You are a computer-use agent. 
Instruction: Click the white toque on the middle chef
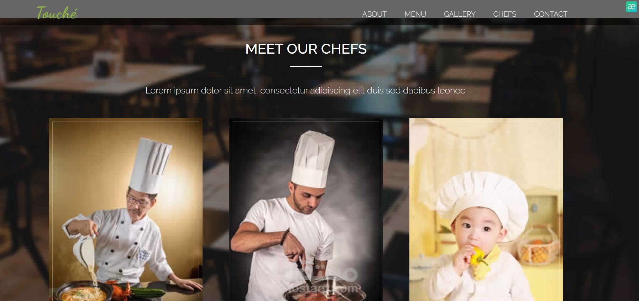point(312,159)
